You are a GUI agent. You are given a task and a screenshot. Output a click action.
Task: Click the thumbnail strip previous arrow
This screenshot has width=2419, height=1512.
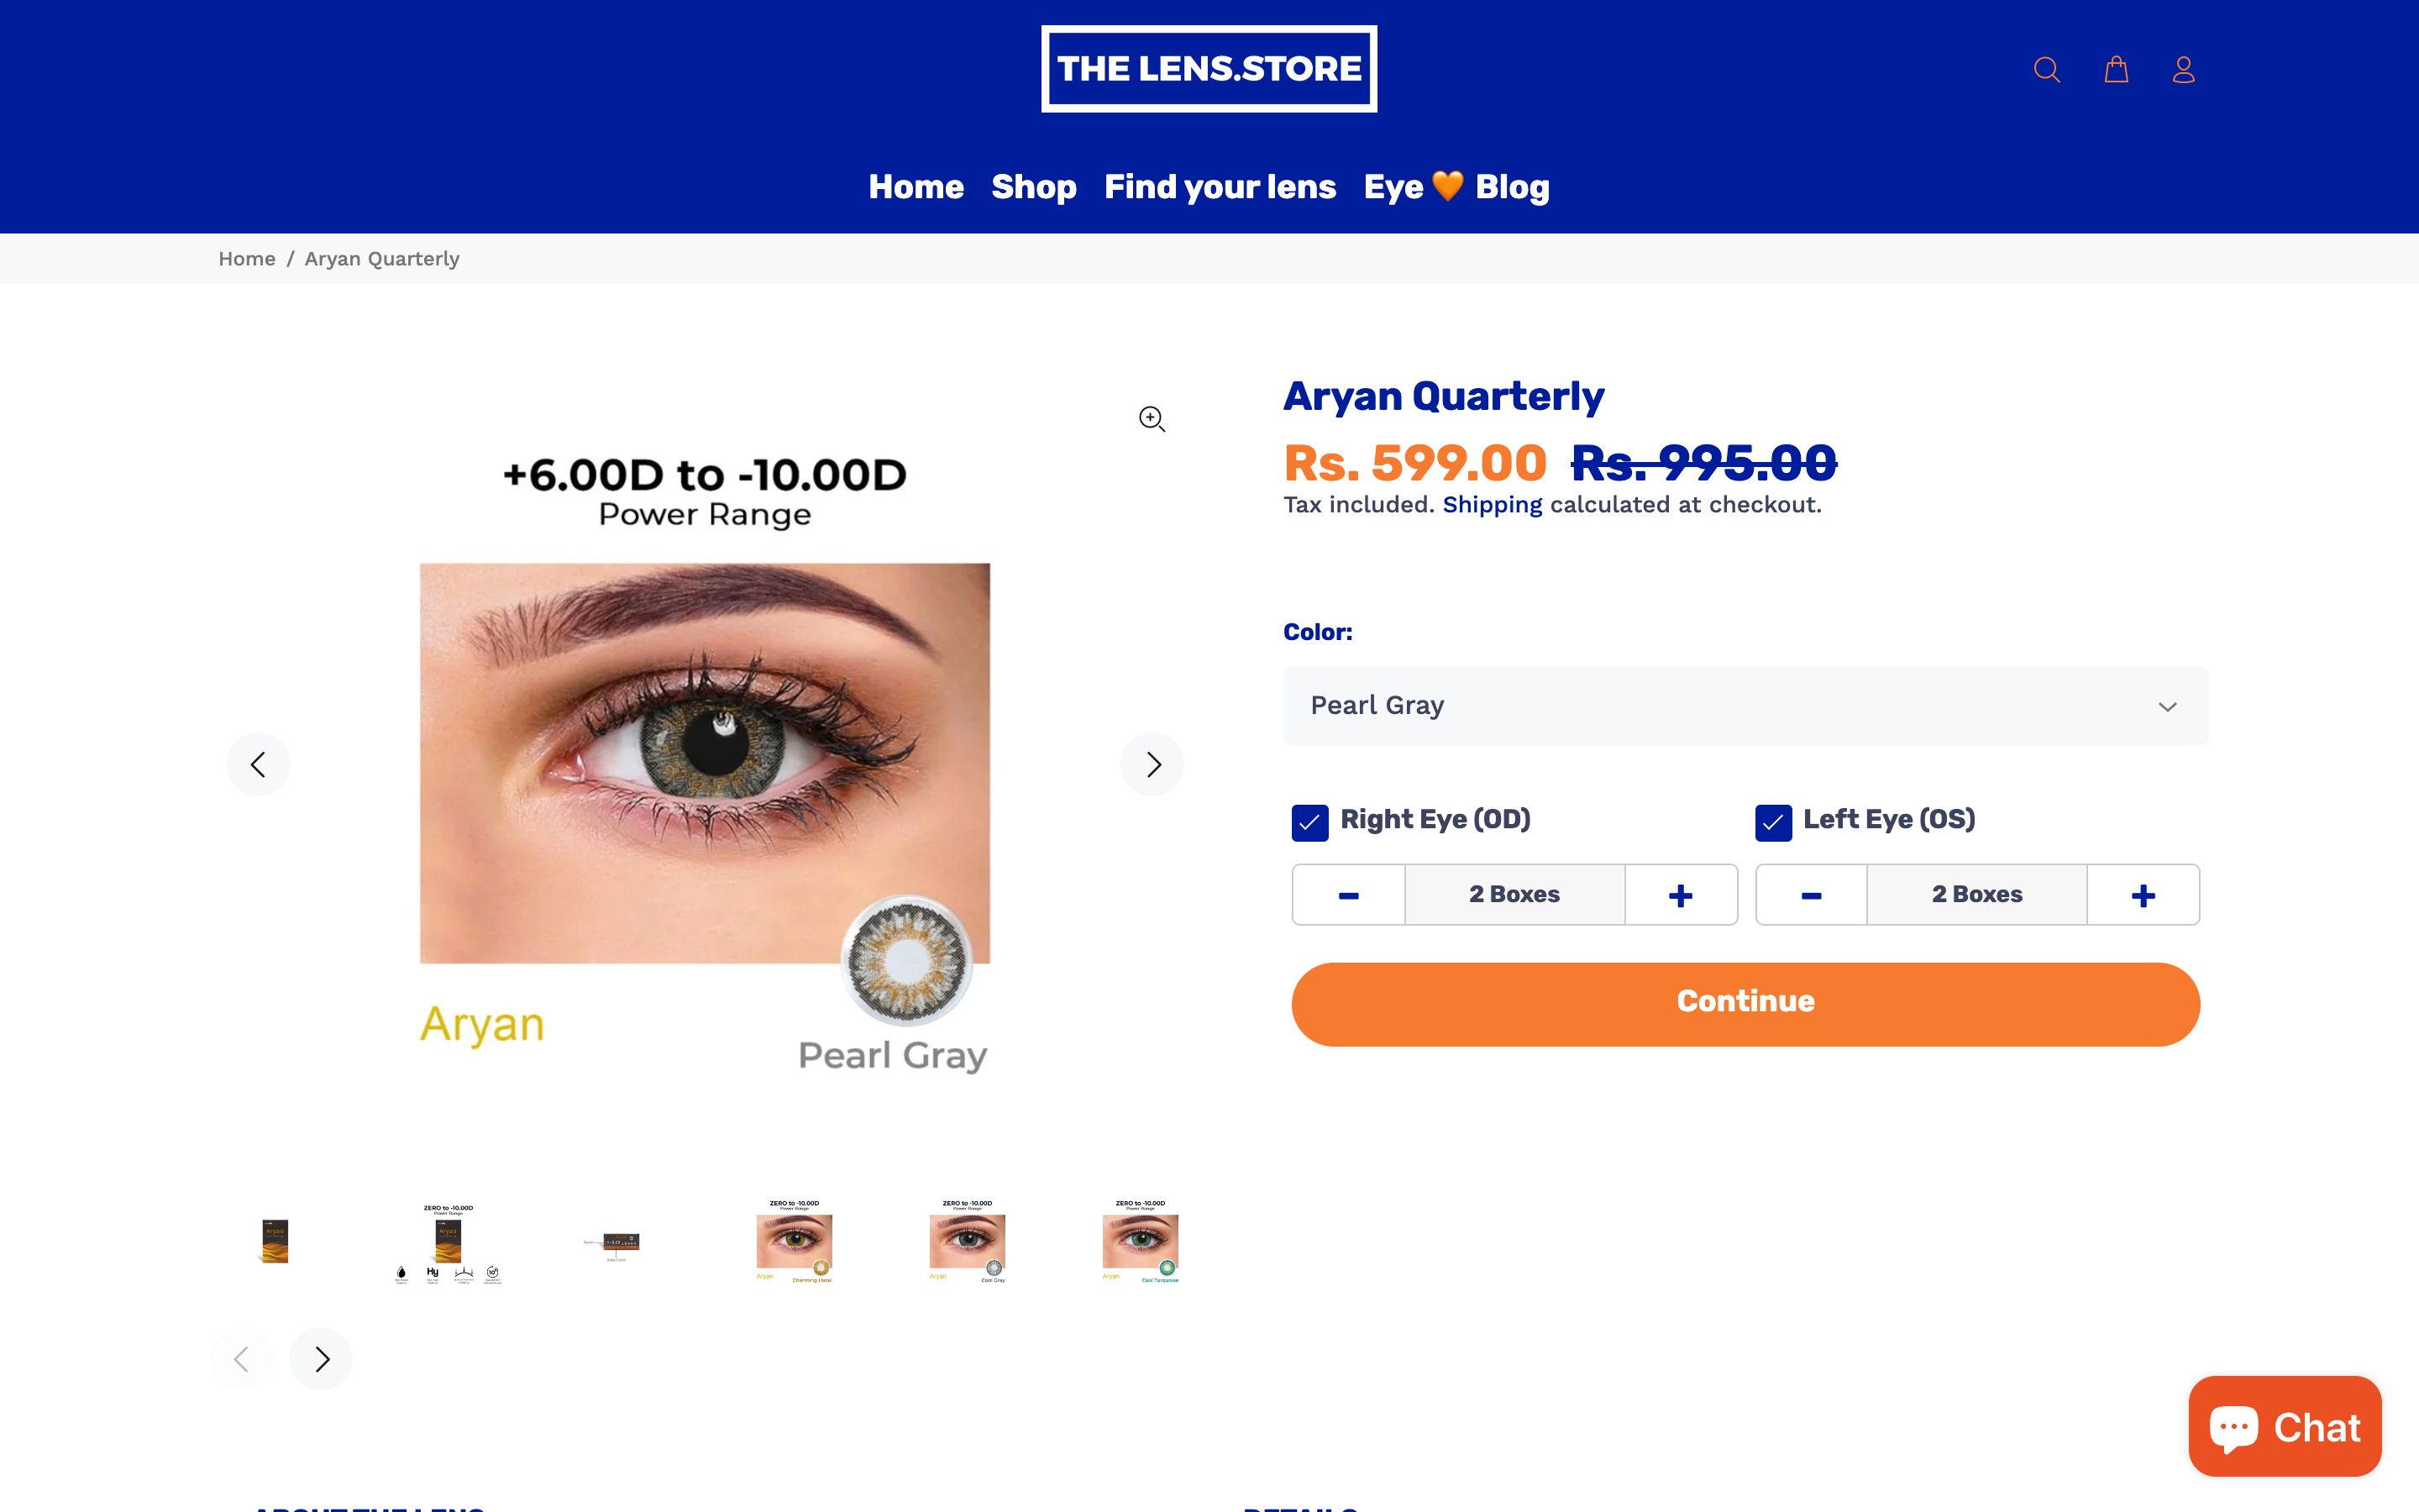(242, 1358)
